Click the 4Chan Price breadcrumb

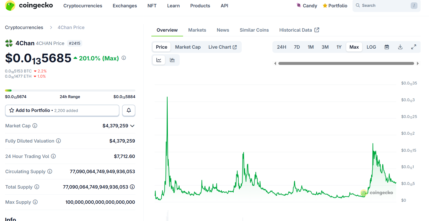[x=71, y=27]
